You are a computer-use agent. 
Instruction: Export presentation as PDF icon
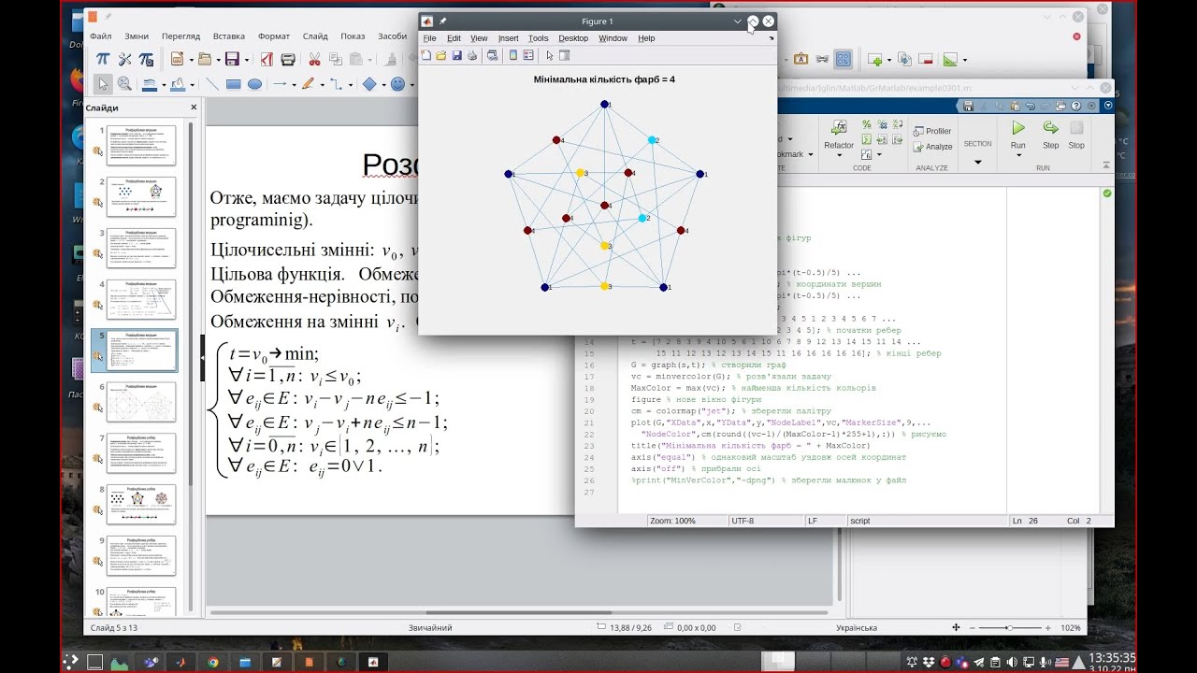pyautogui.click(x=267, y=59)
